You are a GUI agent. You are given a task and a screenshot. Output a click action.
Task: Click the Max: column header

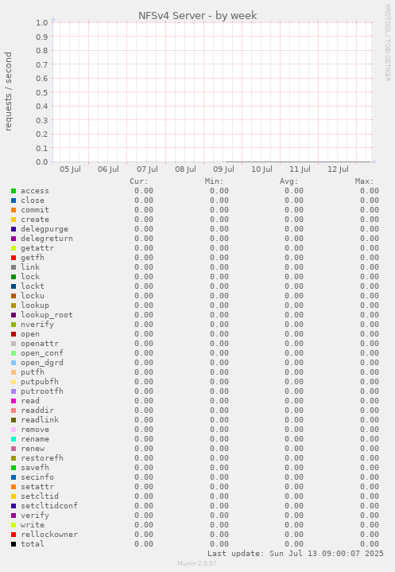365,181
